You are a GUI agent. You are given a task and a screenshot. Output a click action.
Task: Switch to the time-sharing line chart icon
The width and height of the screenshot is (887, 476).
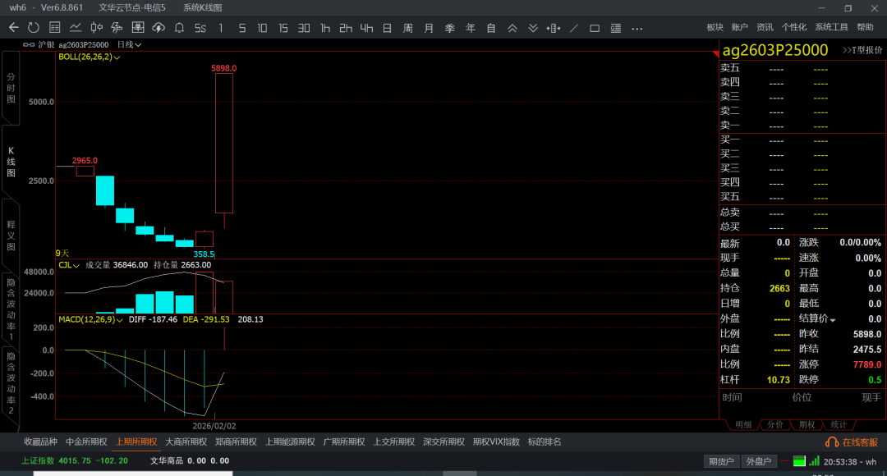tap(76, 28)
